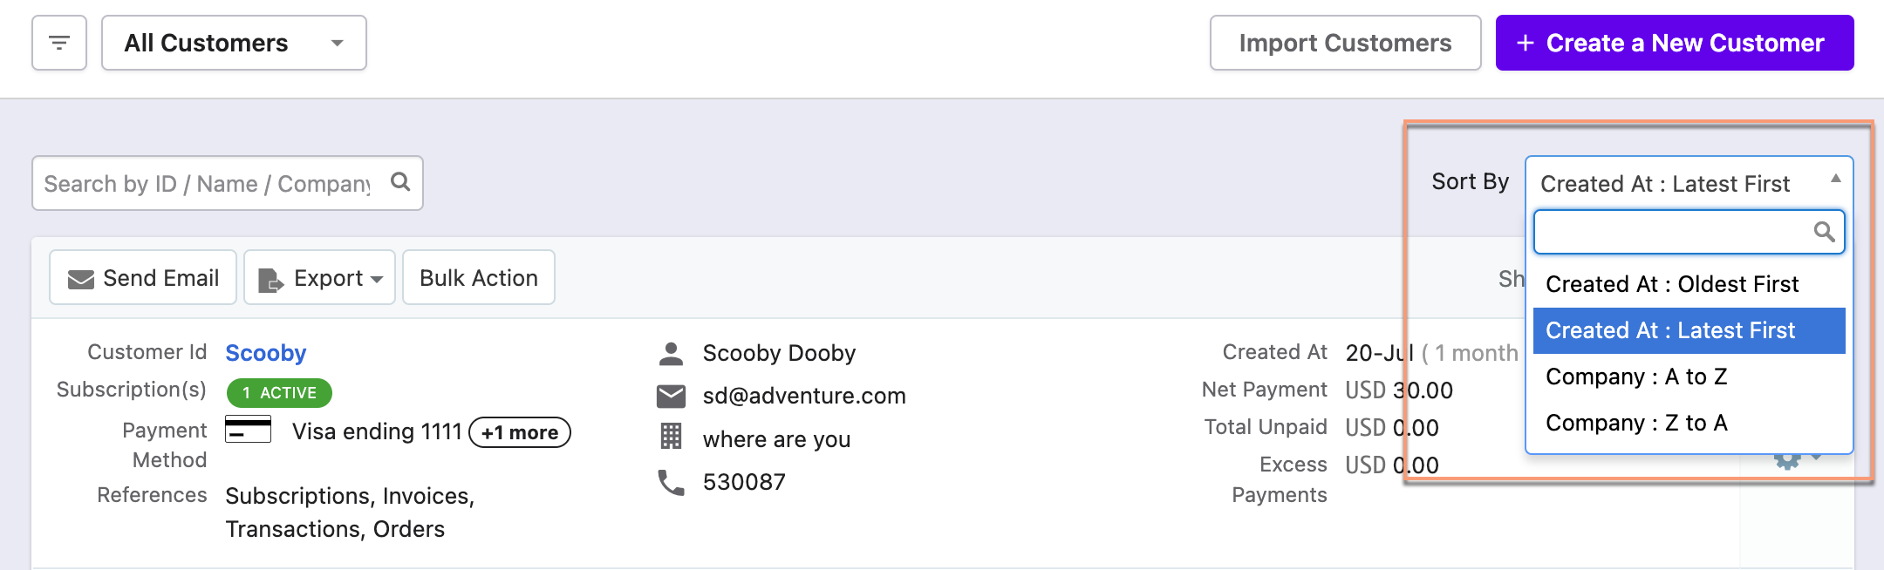Click Create a New Customer button
This screenshot has width=1884, height=570.
pos(1674,43)
